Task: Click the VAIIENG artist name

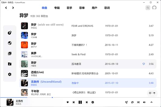Action: coord(36,56)
